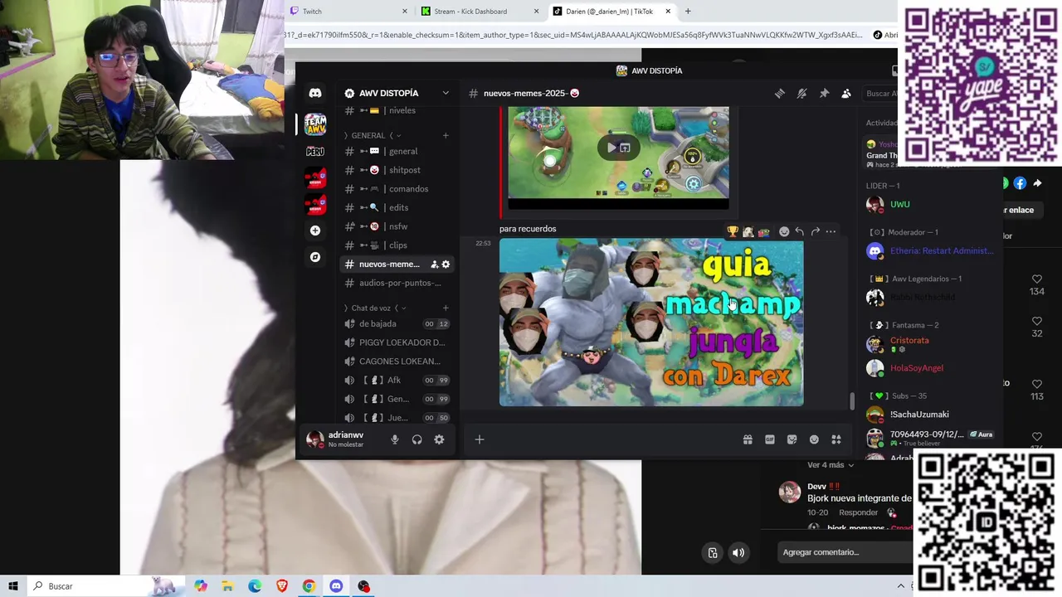Collapse the GENERAL category
Image resolution: width=1062 pixels, height=597 pixels.
pyautogui.click(x=373, y=135)
